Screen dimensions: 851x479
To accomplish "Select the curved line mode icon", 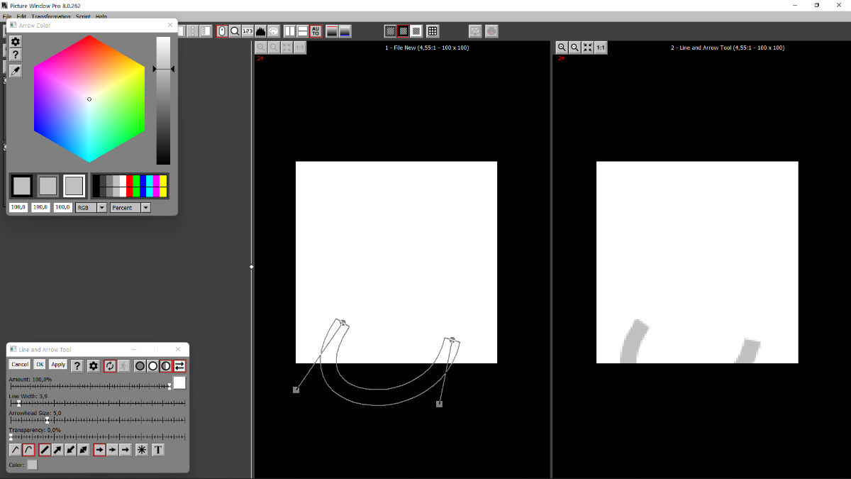I will tap(28, 450).
